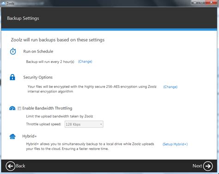Click the Next arrow circle icon
The width and height of the screenshot is (219, 174).
208,166
